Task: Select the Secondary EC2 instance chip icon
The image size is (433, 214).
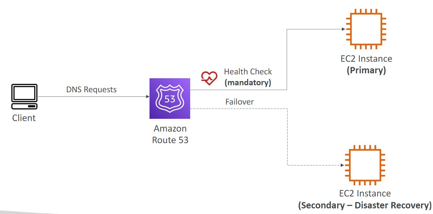Action: pyautogui.click(x=365, y=165)
